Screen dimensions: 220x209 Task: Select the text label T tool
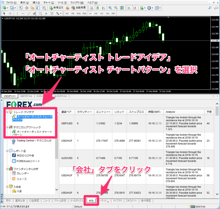[x=52, y=14]
